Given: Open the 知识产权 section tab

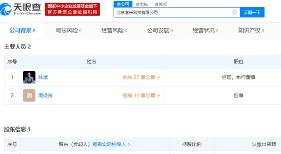Looking at the screenshot, I should pyautogui.click(x=251, y=30).
